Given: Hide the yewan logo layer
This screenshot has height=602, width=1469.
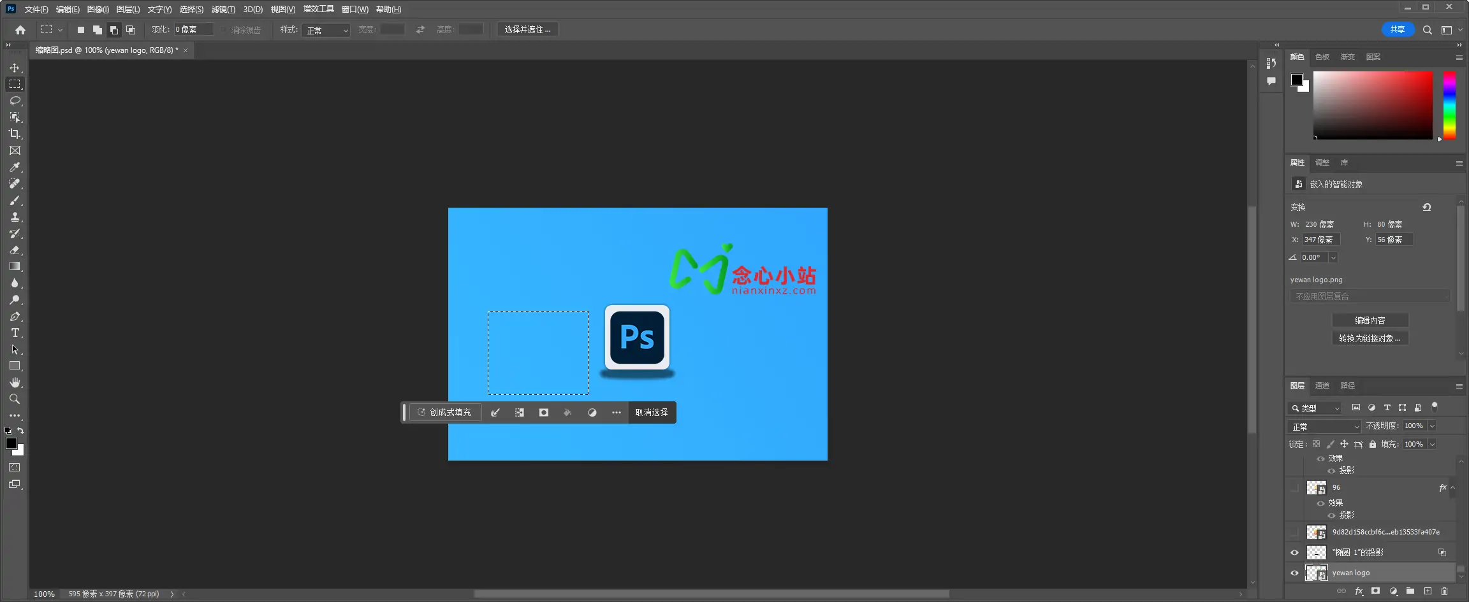Looking at the screenshot, I should (1295, 572).
